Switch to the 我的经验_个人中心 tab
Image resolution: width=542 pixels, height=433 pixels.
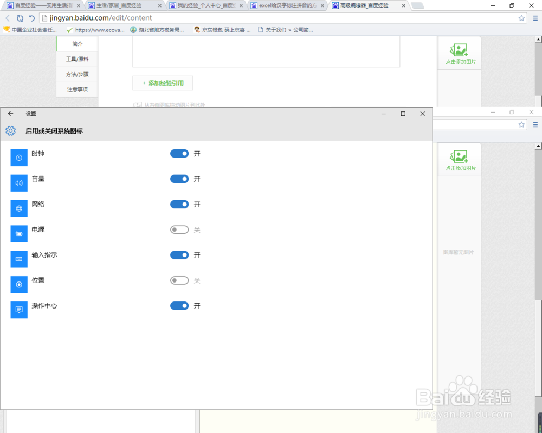[205, 5]
